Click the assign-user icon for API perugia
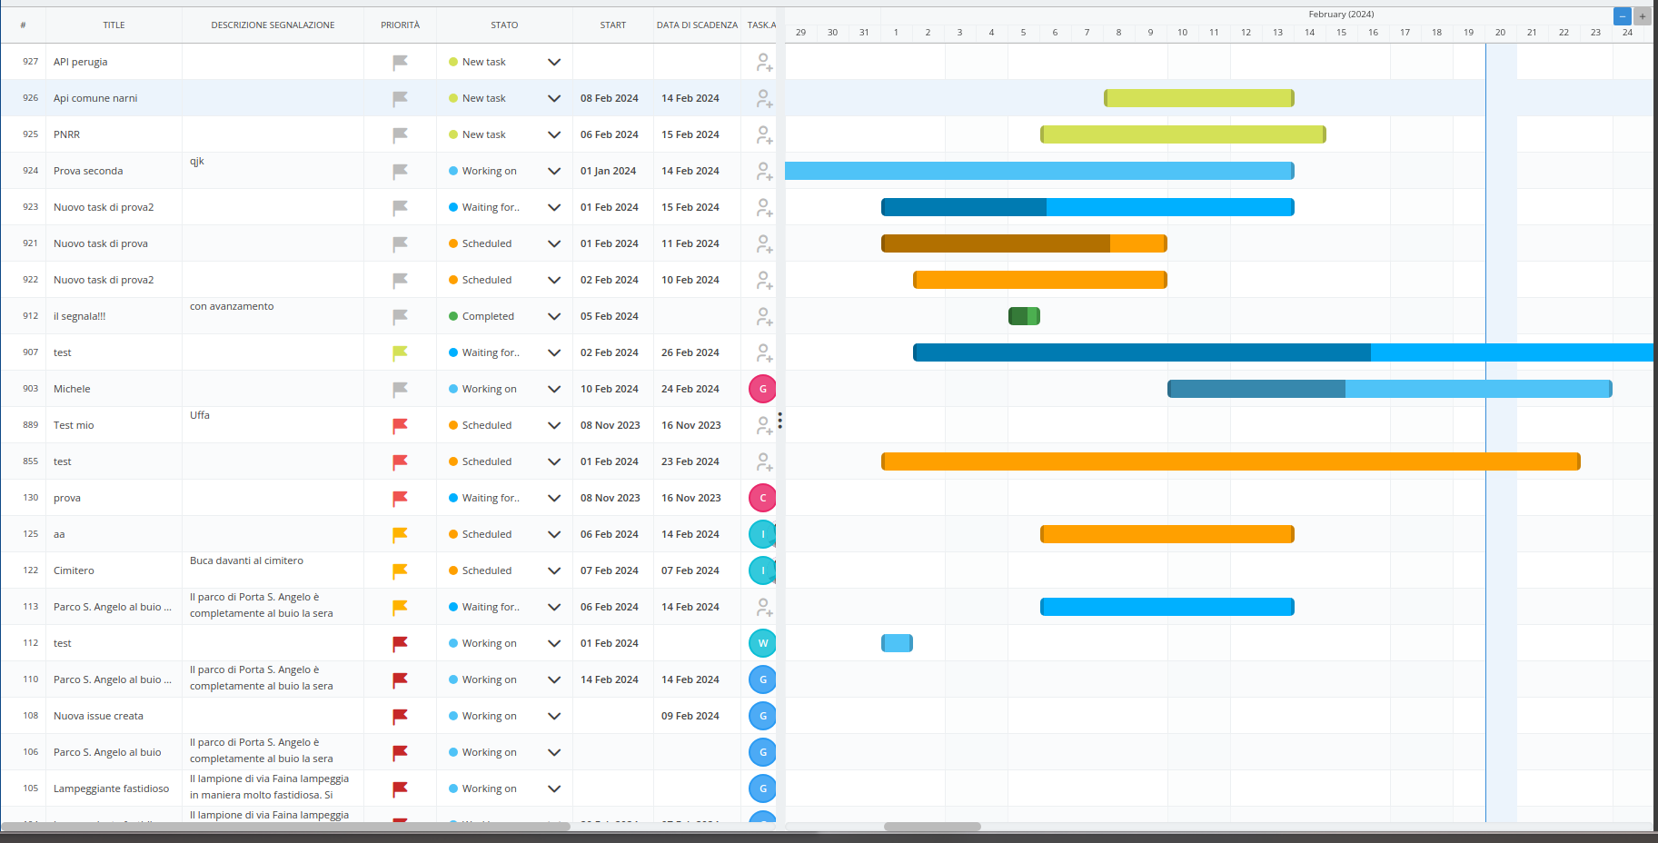Viewport: 1658px width, 843px height. click(x=764, y=62)
